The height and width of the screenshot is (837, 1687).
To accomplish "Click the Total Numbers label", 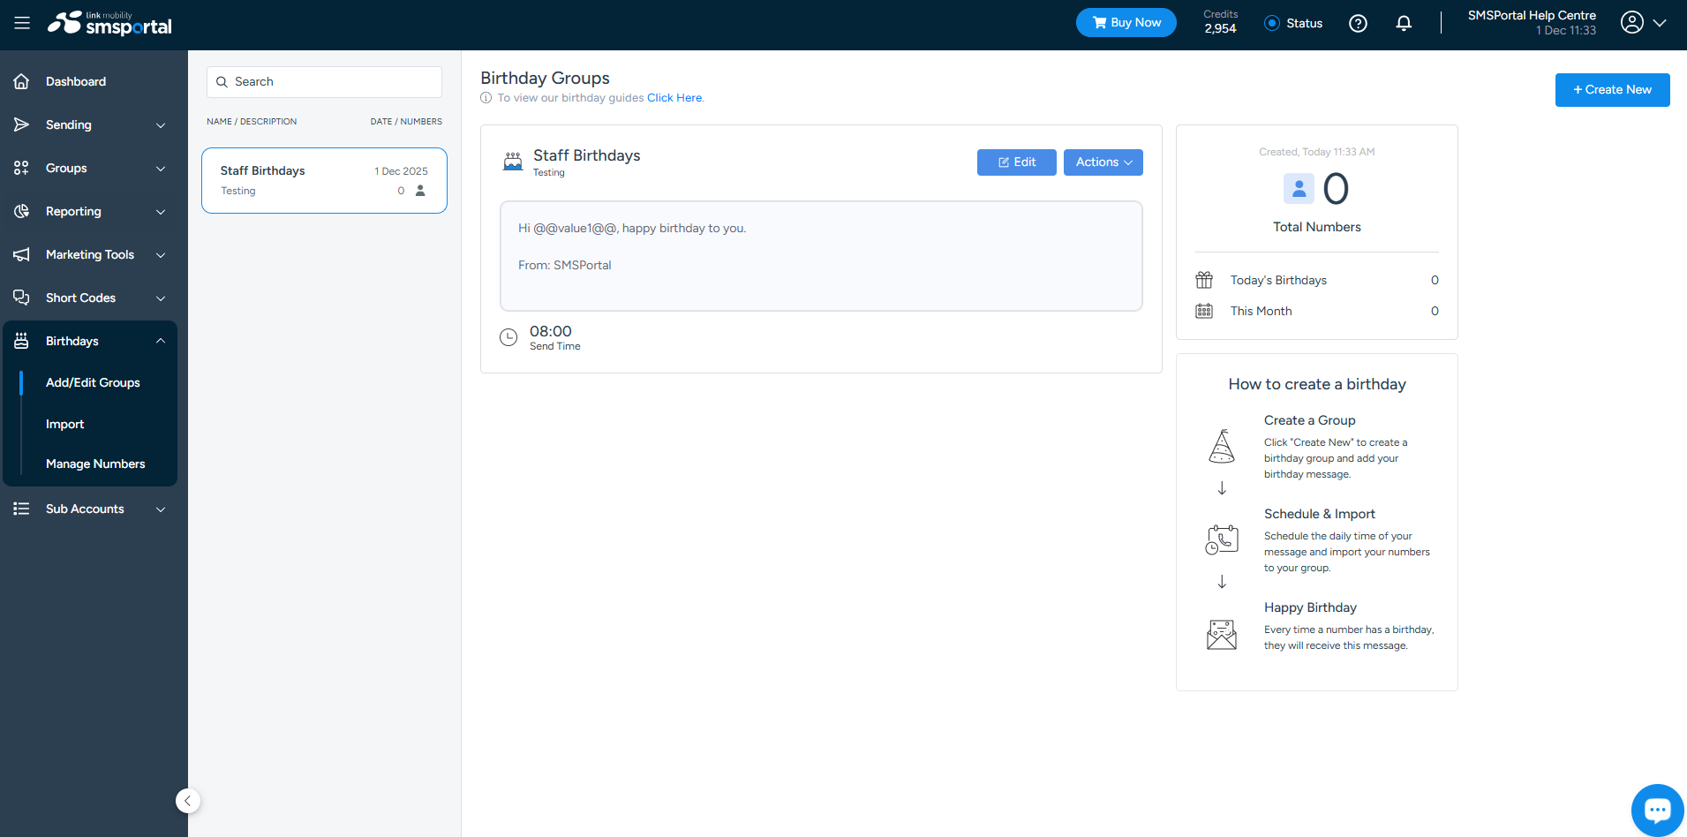I will click(1316, 227).
